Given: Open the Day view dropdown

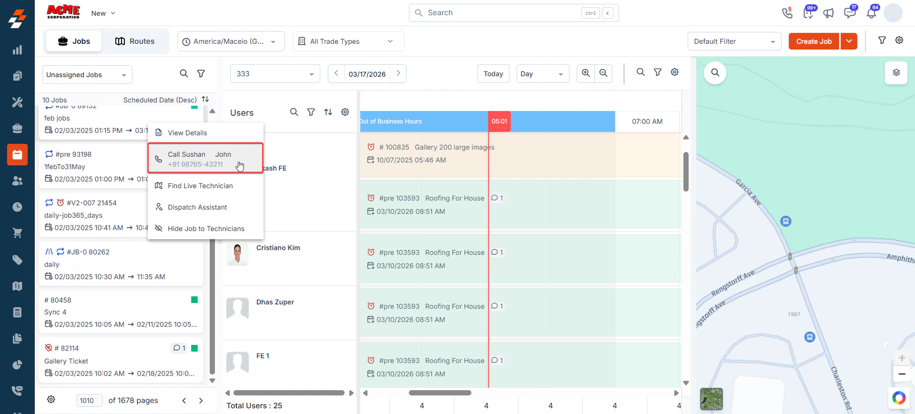Looking at the screenshot, I should (x=542, y=74).
